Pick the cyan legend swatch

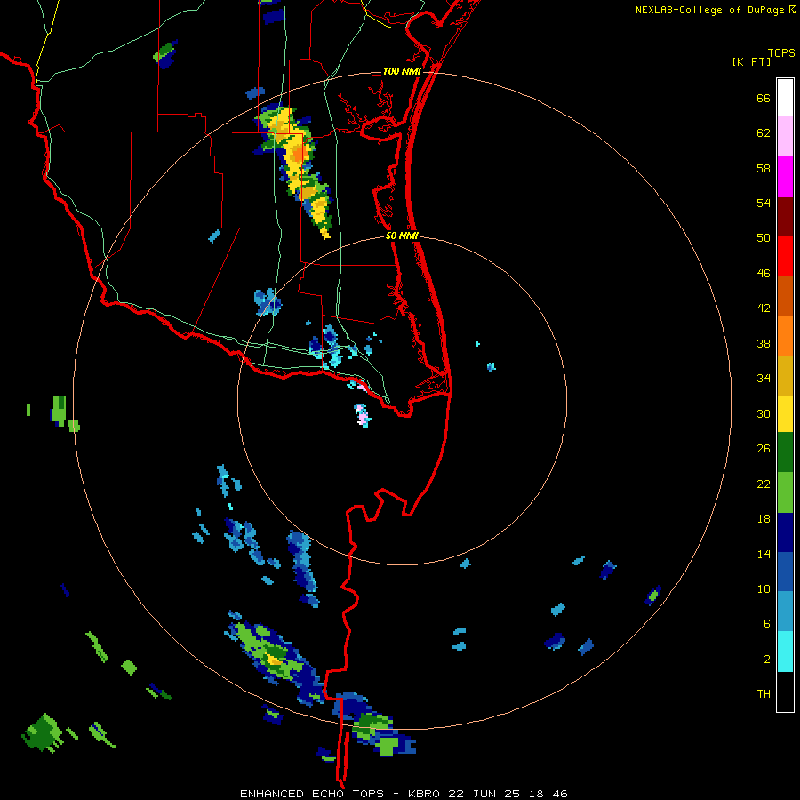tap(785, 652)
